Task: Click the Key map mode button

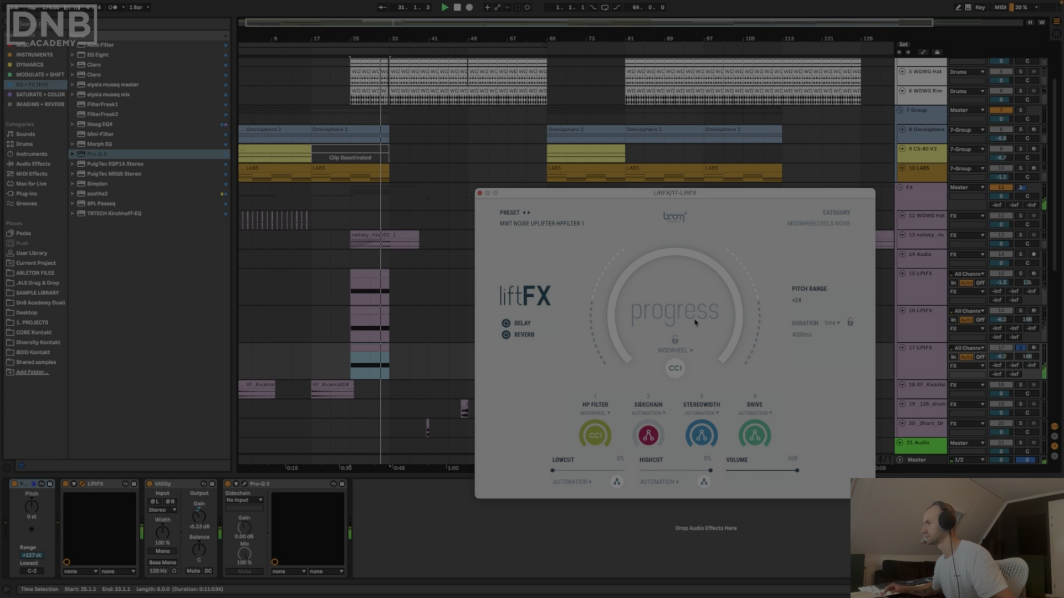Action: pyautogui.click(x=980, y=7)
